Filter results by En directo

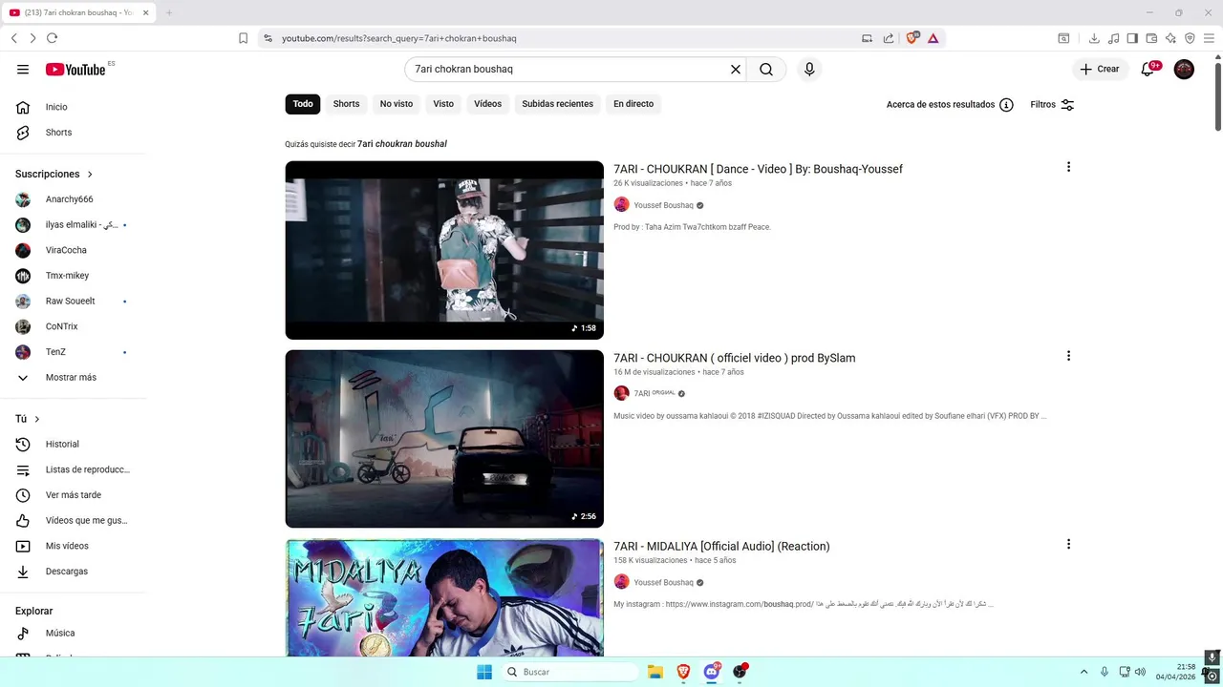click(x=633, y=104)
